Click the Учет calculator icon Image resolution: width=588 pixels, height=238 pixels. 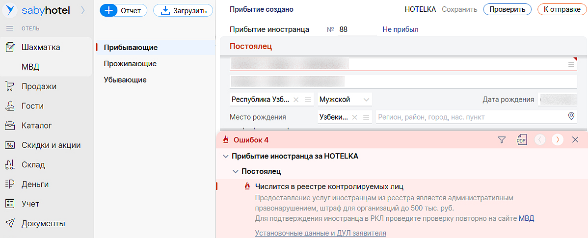coord(10,204)
